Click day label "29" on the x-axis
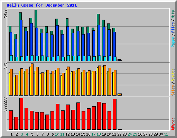The height and width of the screenshot is (138, 177). [156, 134]
